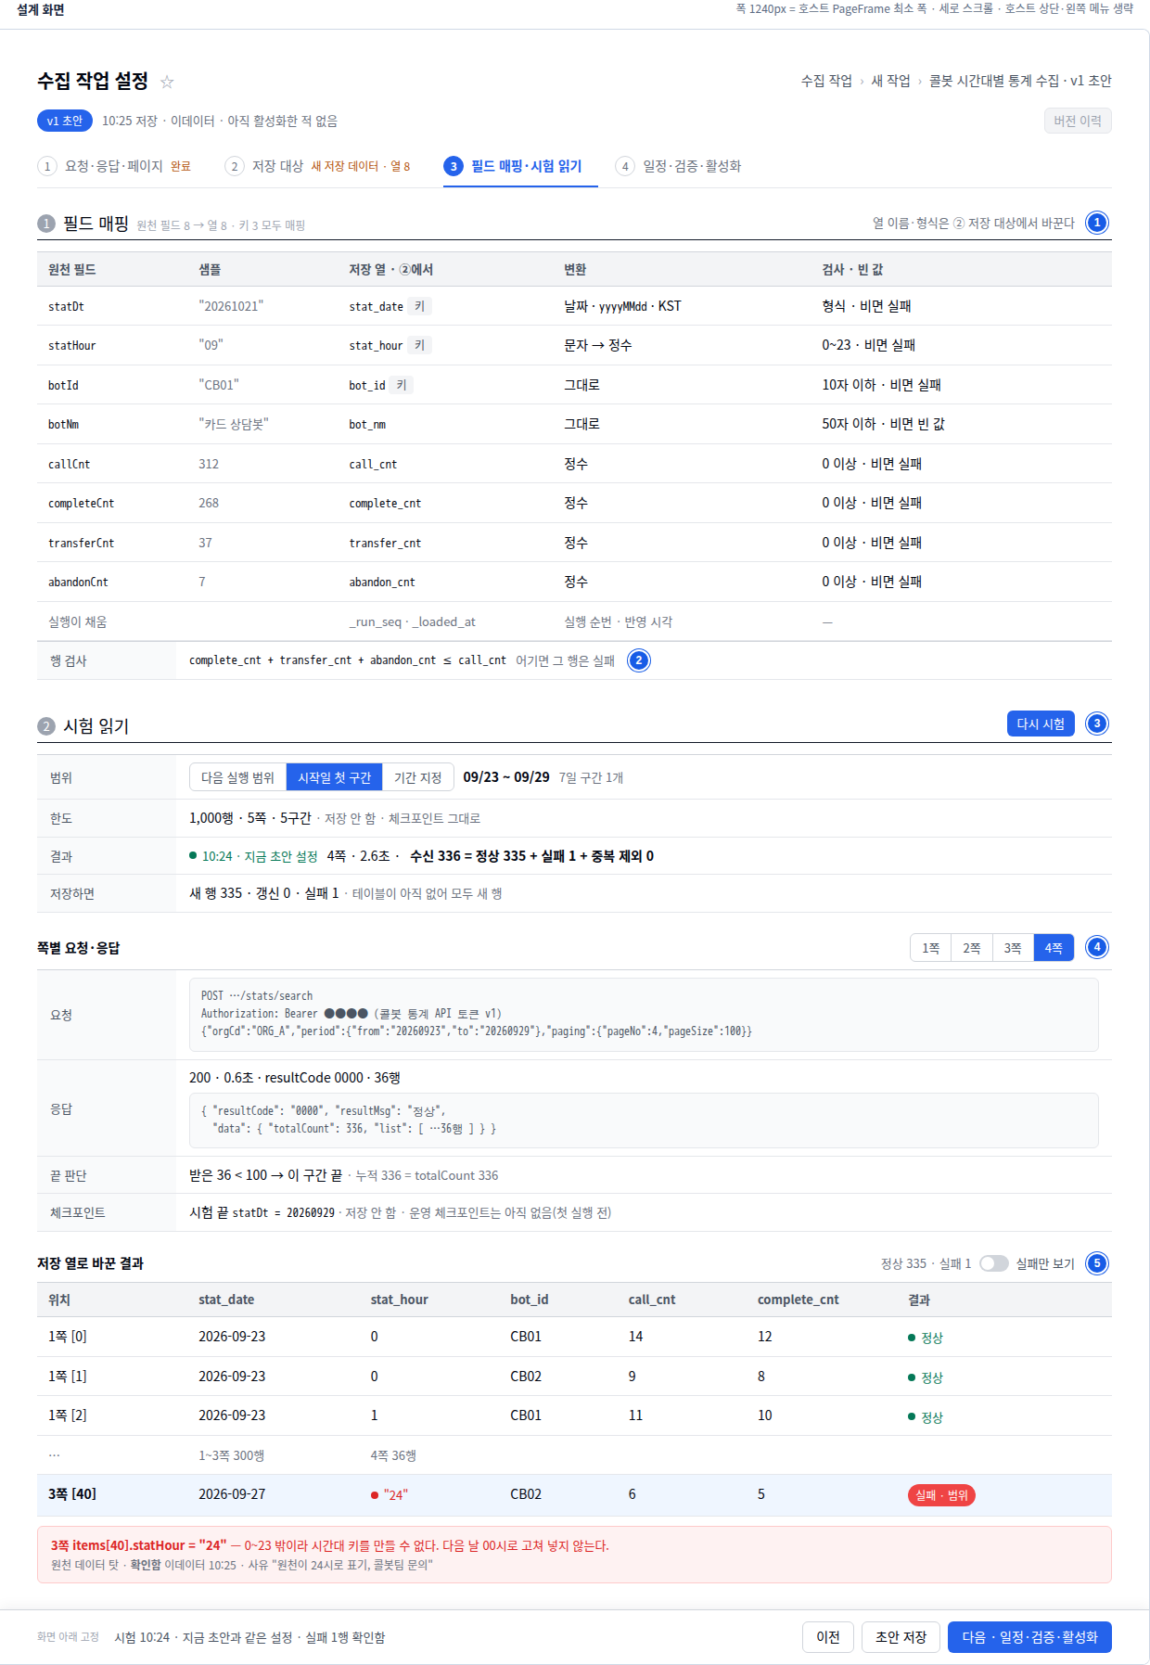This screenshot has height=1665, width=1150.
Task: Select the statDt source field cell
Action: pos(66,306)
